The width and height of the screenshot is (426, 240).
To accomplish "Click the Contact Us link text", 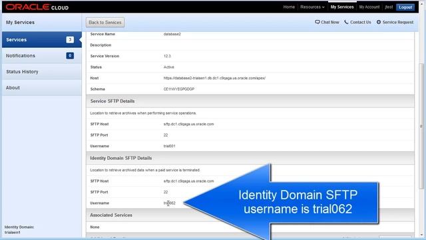I will pos(361,22).
